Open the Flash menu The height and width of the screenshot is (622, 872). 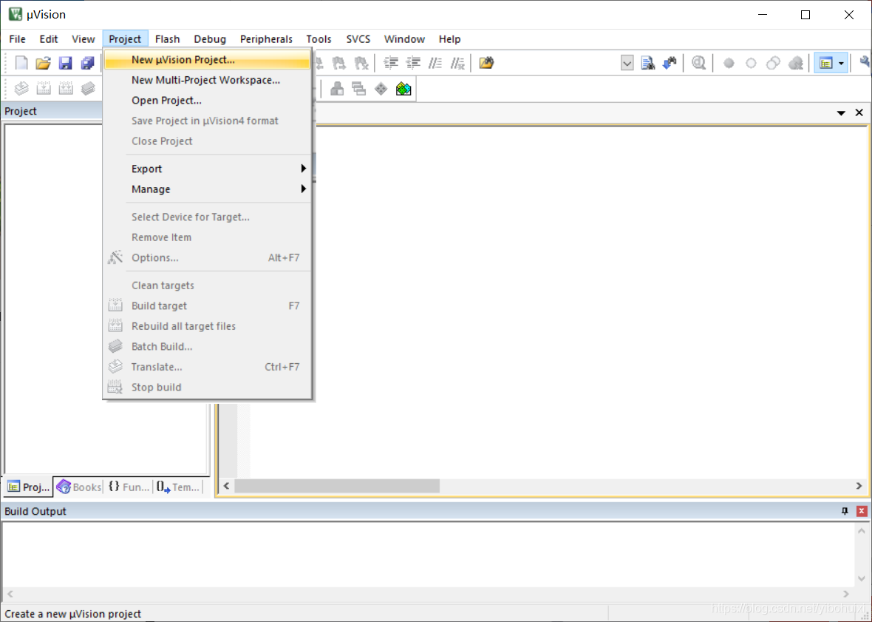168,39
